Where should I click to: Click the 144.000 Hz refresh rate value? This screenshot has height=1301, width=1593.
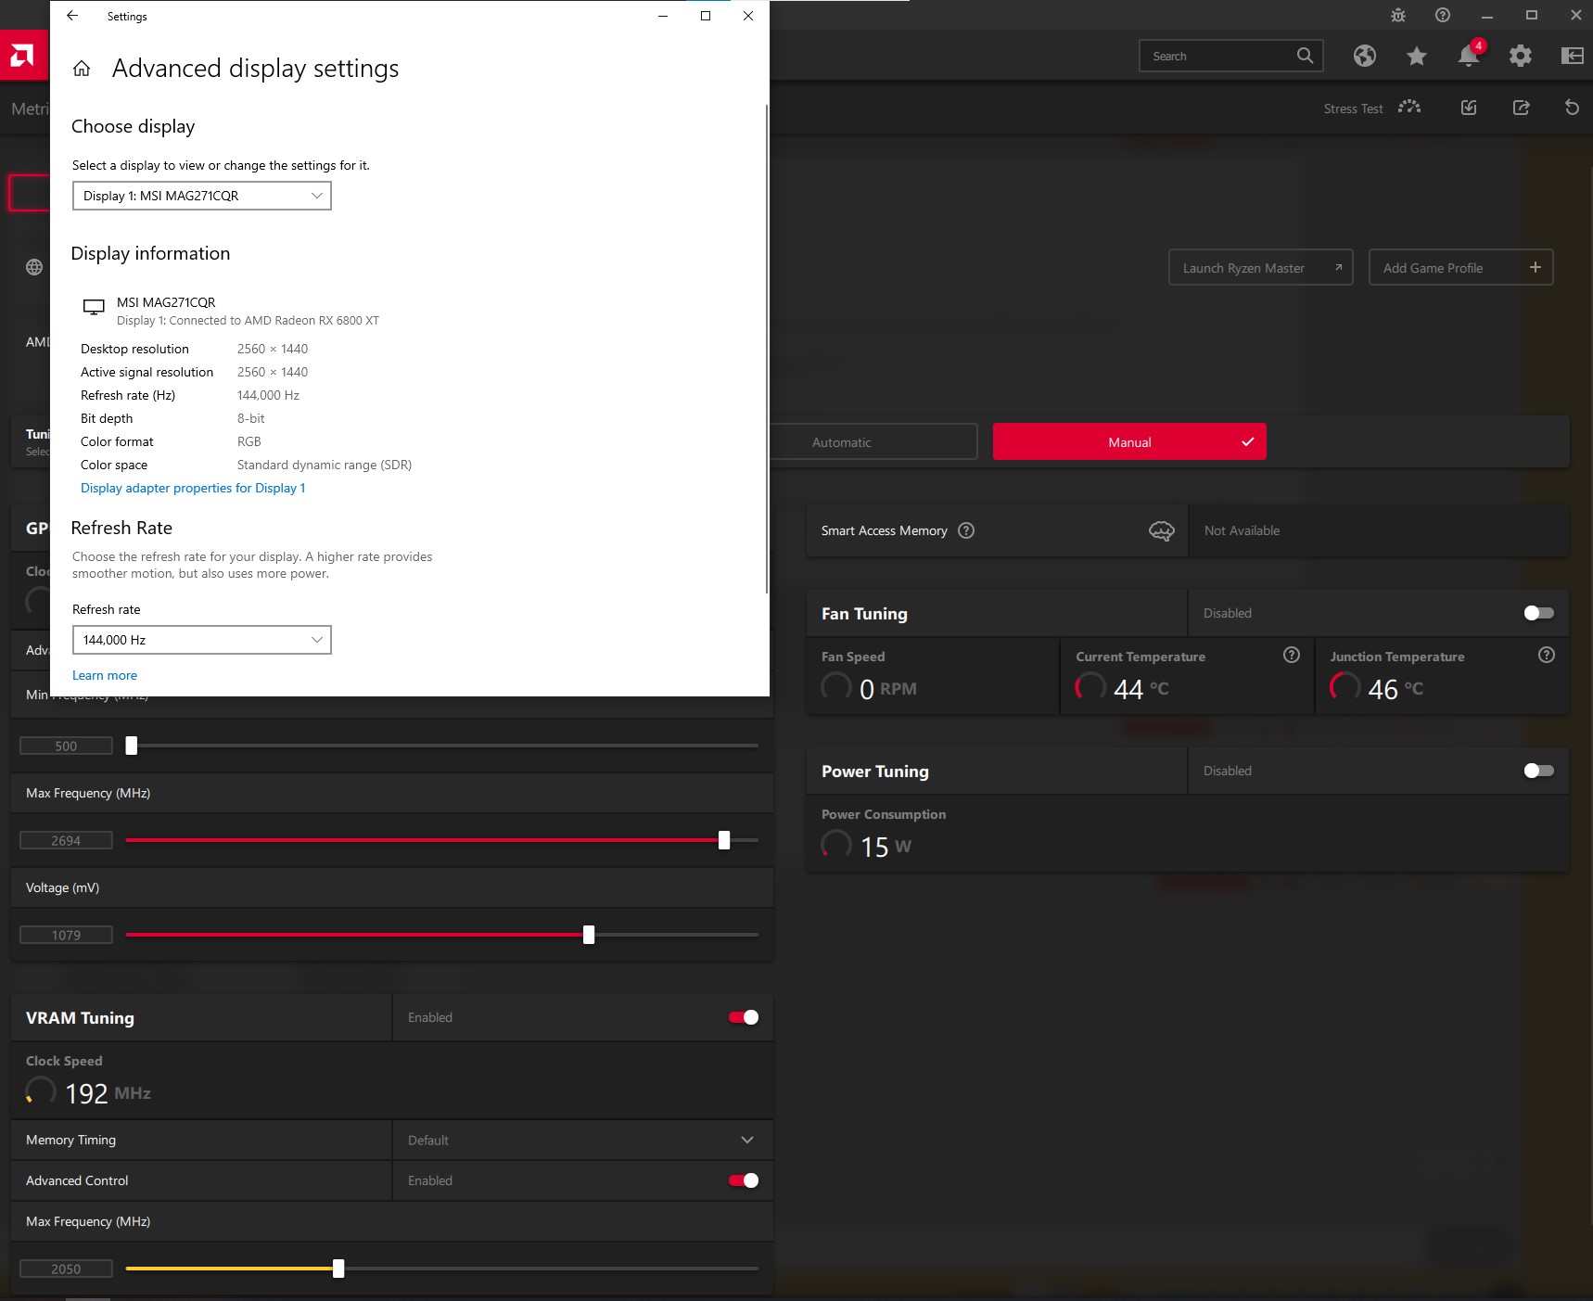[268, 395]
